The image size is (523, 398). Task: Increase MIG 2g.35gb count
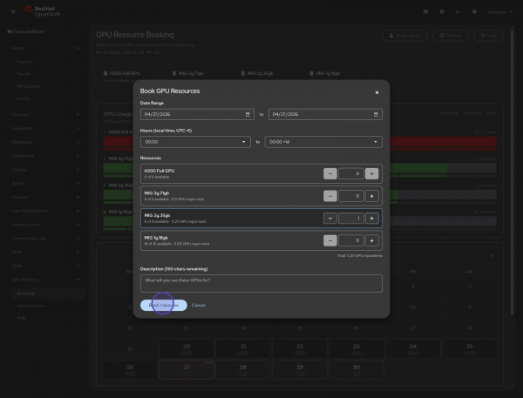coord(372,219)
